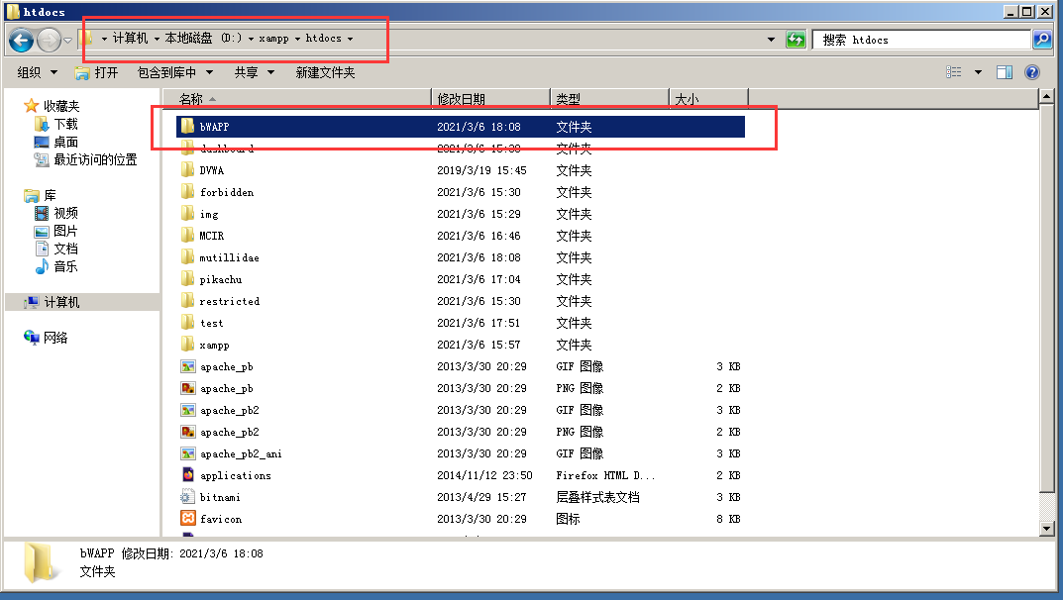The image size is (1063, 600).
Task: Open the 图片 library
Action: [65, 231]
